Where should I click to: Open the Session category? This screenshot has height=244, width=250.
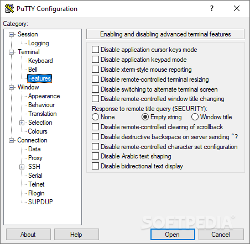(28, 34)
